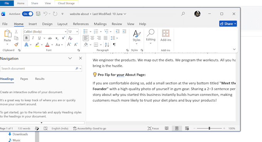The image size is (262, 142).
Task: Open the user account profile picture
Action: click(197, 14)
